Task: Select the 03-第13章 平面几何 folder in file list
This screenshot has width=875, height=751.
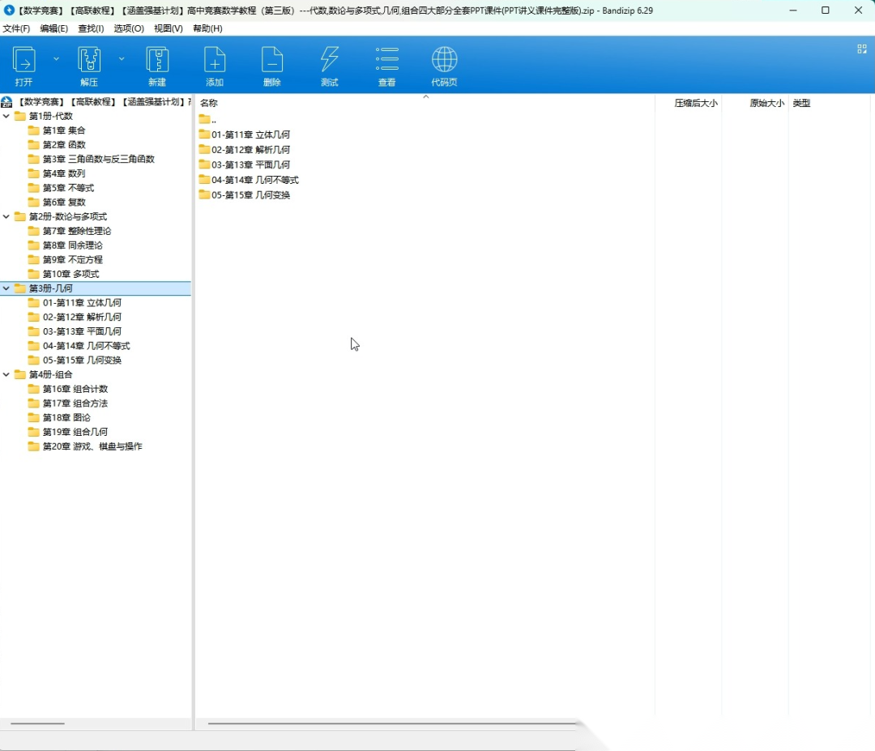Action: 250,164
